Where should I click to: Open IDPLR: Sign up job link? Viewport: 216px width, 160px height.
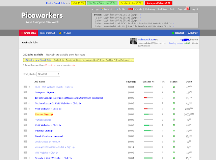coord(69,98)
